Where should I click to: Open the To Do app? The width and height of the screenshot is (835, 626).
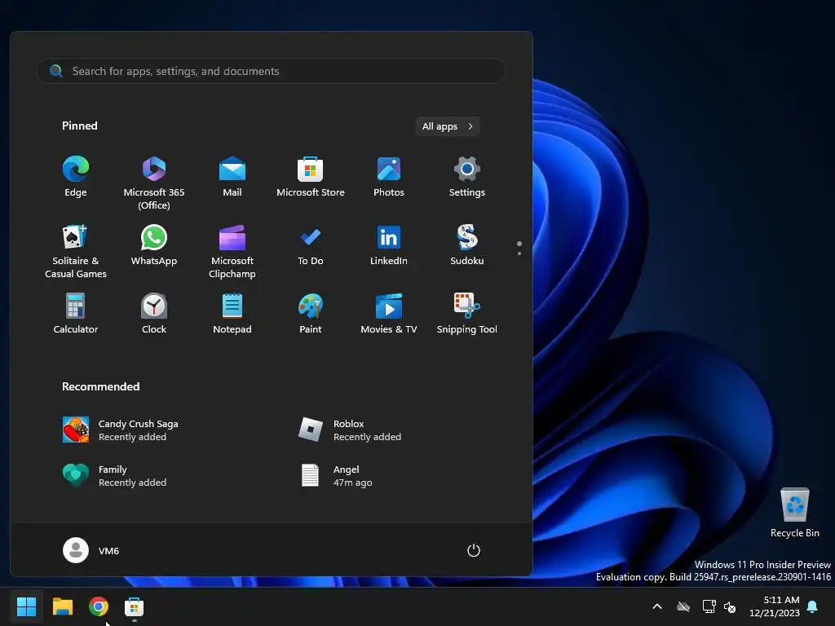click(311, 245)
